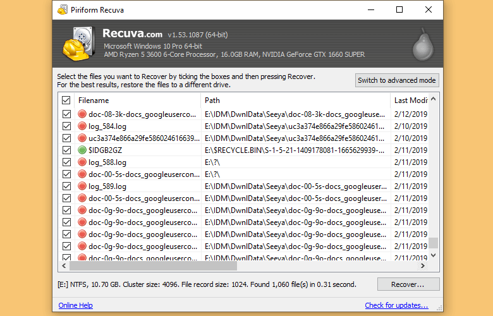493x316 pixels.
Task: Click the horizontal scrollbar left arrow
Action: (64, 266)
